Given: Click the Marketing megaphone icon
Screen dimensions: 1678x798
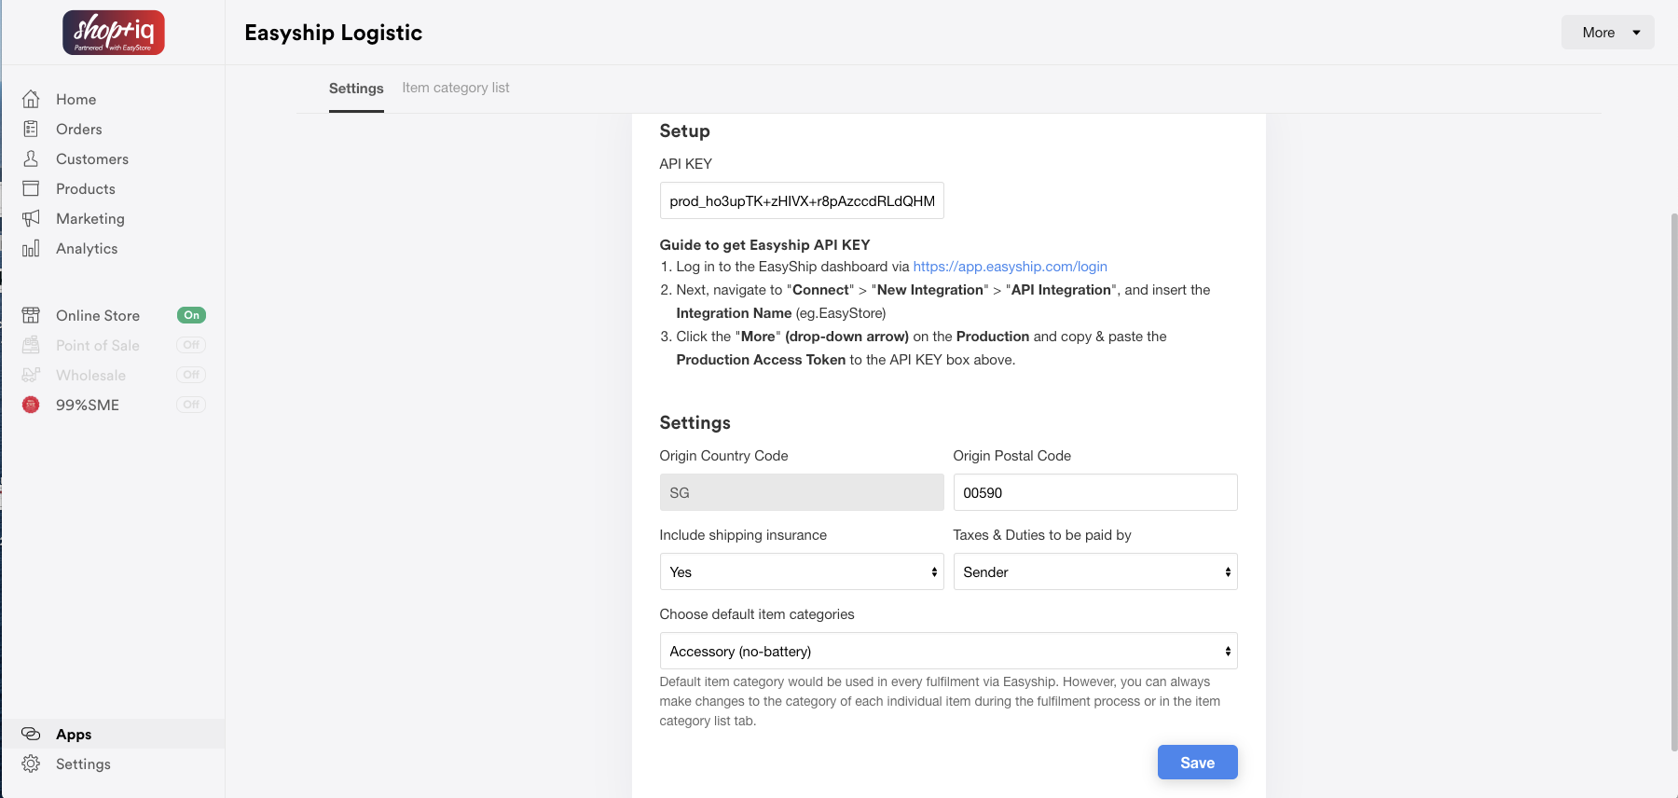Looking at the screenshot, I should coord(31,218).
